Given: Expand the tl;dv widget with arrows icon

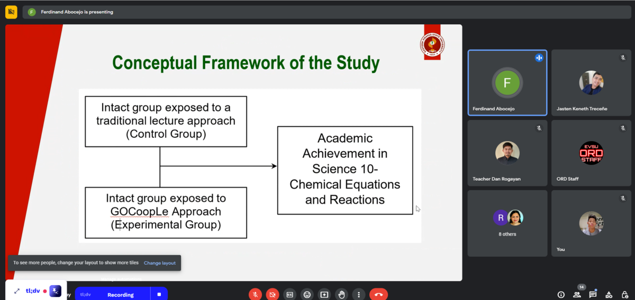Looking at the screenshot, I should pos(16,291).
